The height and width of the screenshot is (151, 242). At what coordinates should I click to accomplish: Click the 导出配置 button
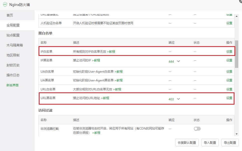coord(230,143)
